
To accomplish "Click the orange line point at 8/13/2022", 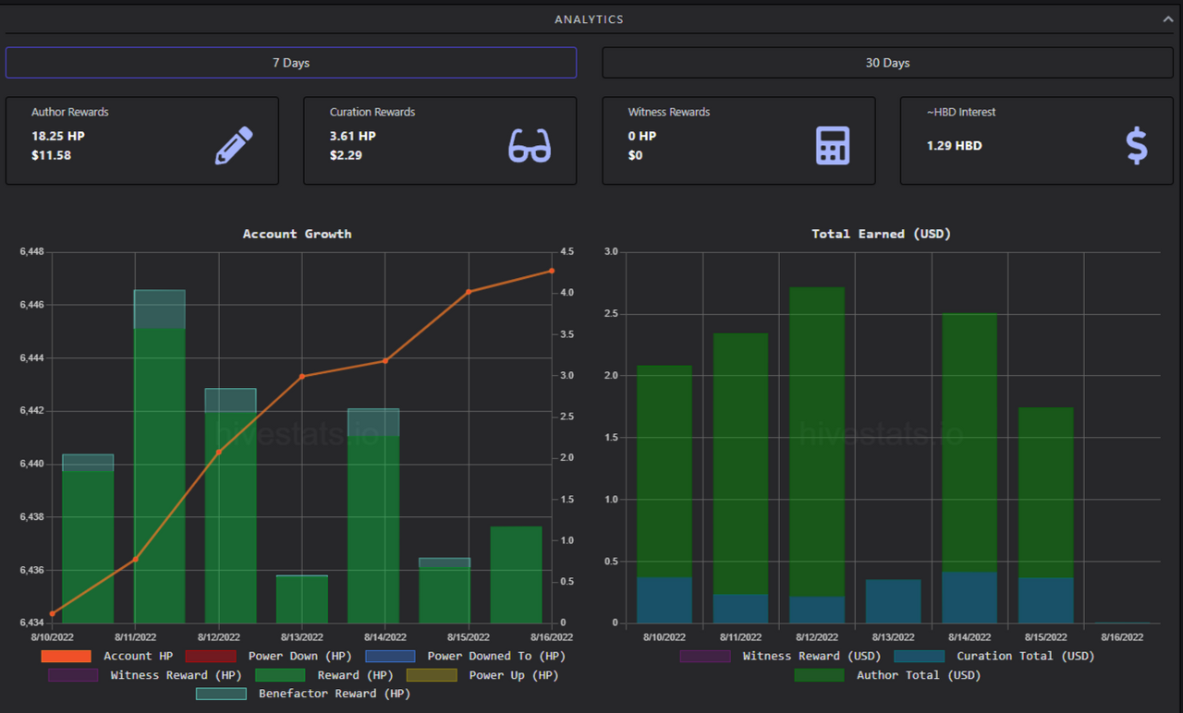I will [301, 377].
